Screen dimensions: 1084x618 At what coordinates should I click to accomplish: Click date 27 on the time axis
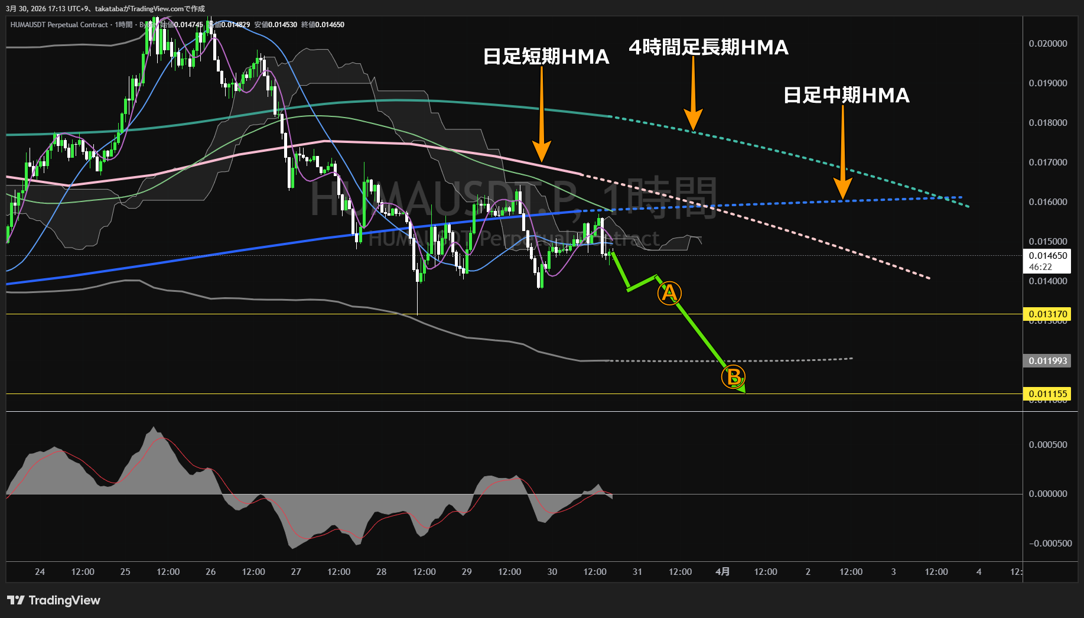(296, 572)
